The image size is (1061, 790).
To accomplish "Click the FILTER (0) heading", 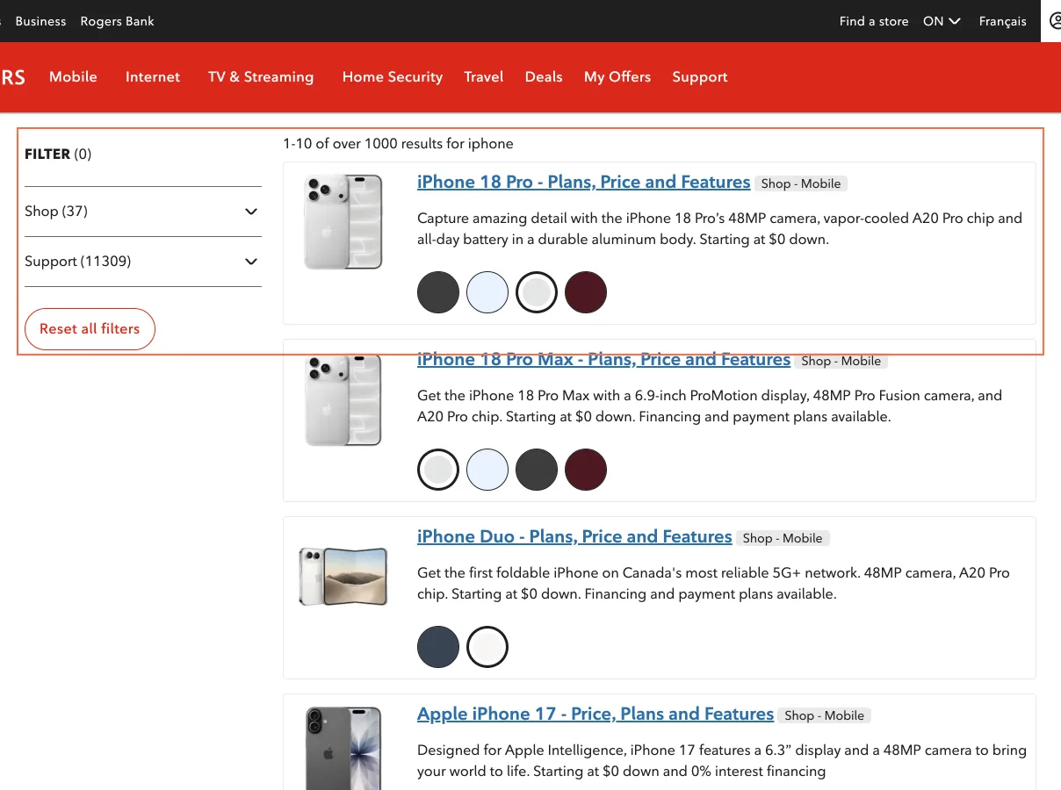I will point(58,154).
